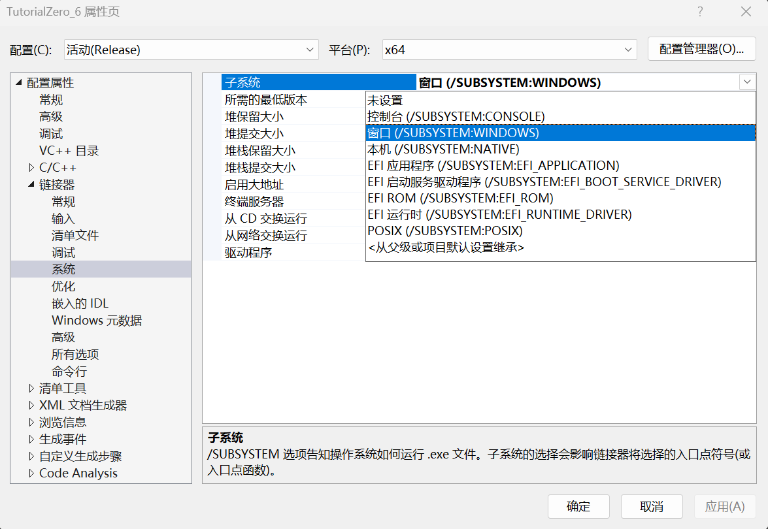This screenshot has width=768, height=529.
Task: Select 输入 under 链接器
Action: pos(63,218)
